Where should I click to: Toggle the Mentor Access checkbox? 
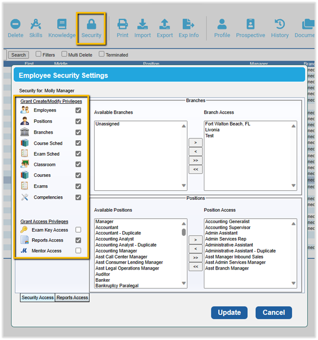[x=78, y=251]
